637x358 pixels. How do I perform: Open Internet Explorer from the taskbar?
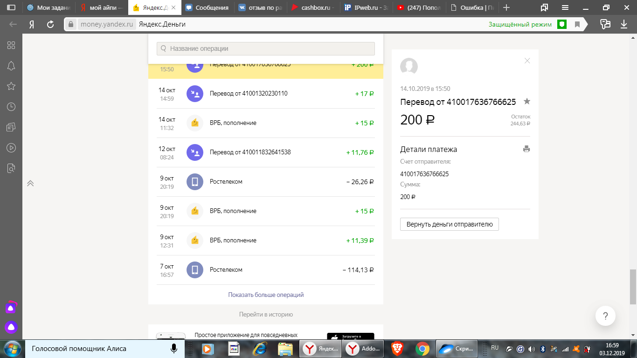pos(259,348)
